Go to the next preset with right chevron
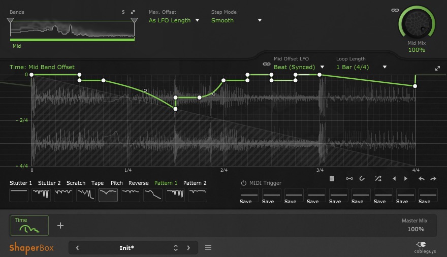447x257 pixels. click(188, 248)
